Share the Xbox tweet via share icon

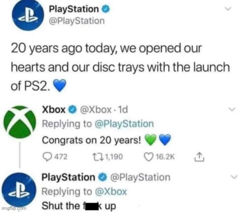(199, 157)
